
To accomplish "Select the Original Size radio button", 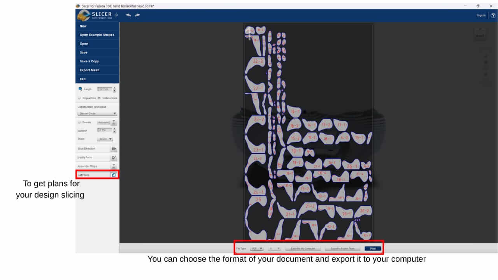I will tap(80, 98).
